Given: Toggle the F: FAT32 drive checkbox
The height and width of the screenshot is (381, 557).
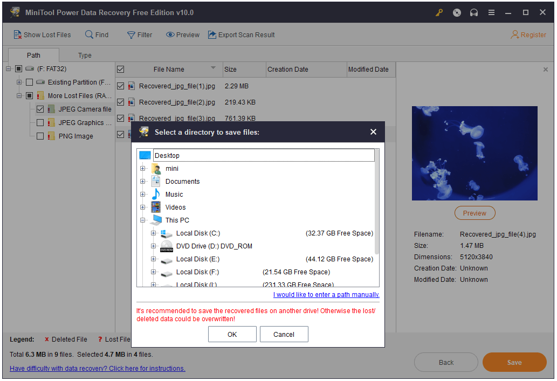Looking at the screenshot, I should tap(19, 69).
